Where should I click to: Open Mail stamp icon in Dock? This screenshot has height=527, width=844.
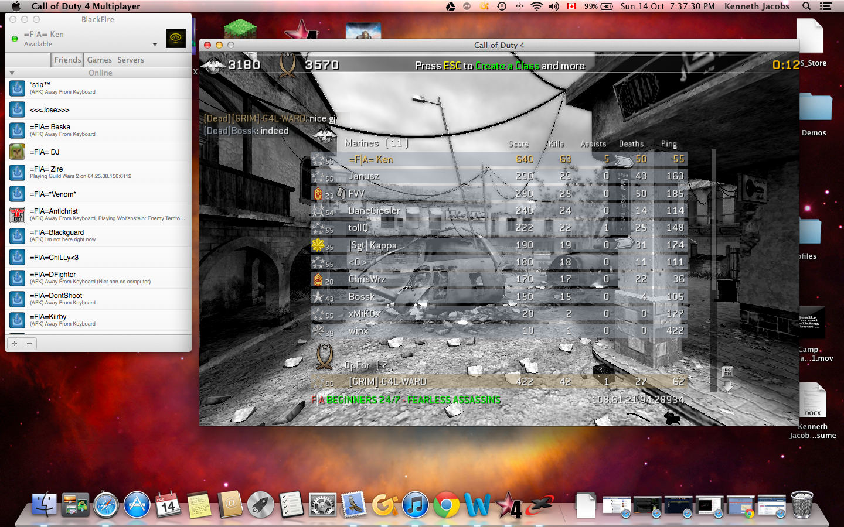coord(353,505)
